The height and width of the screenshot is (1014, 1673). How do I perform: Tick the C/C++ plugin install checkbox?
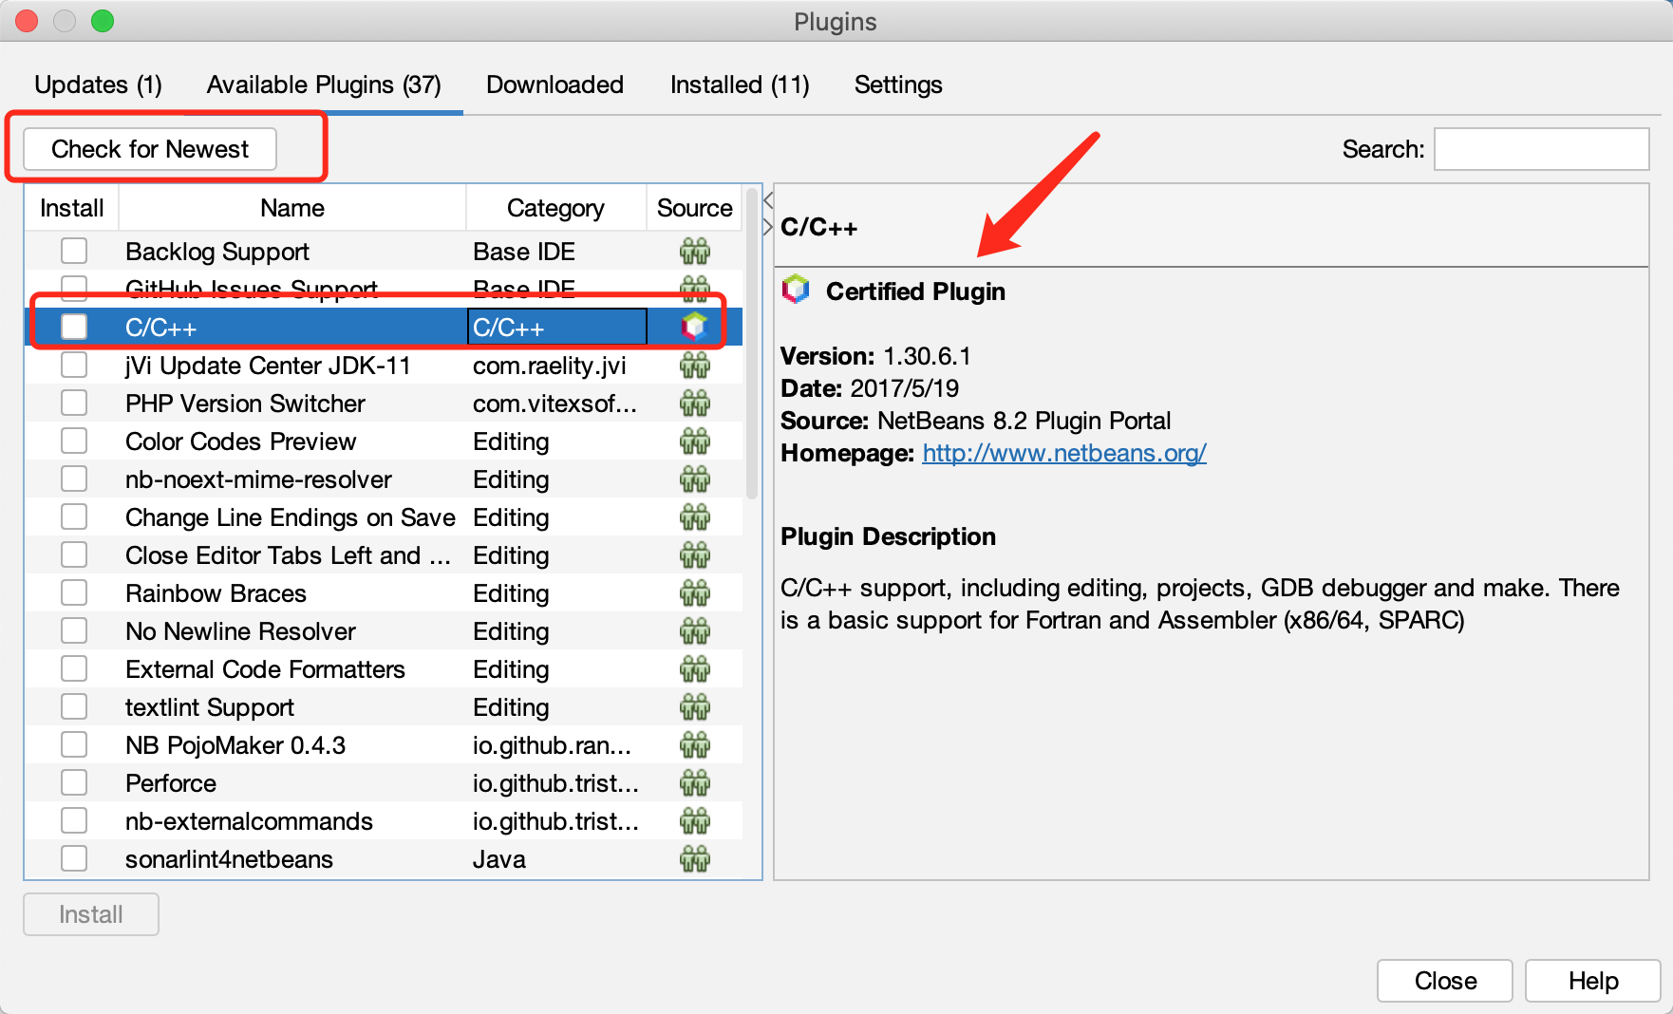tap(74, 327)
